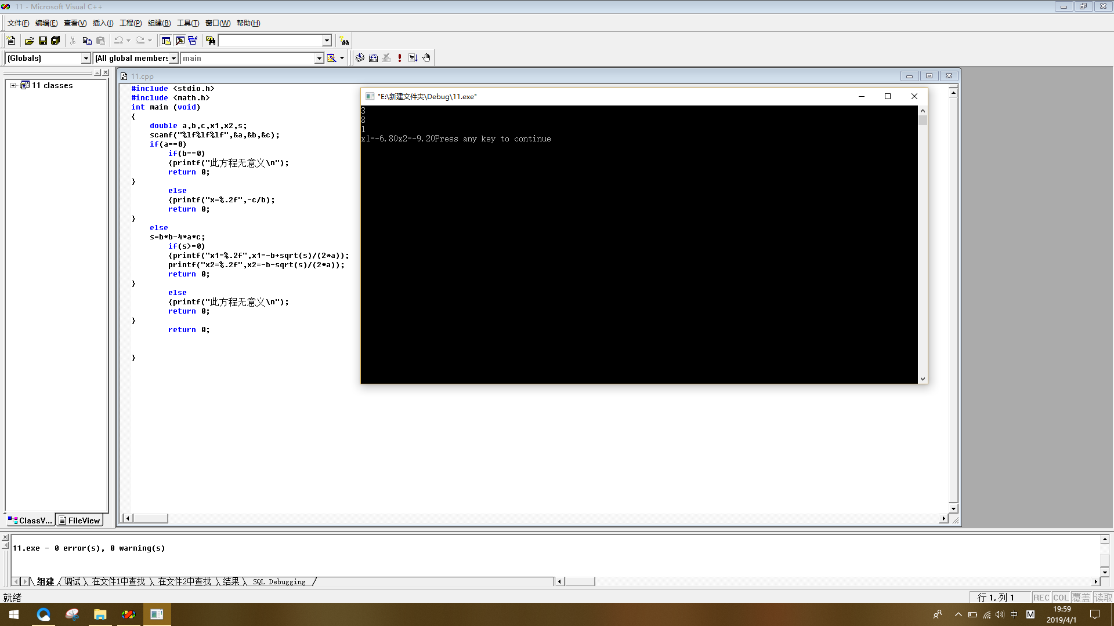Screen dimensions: 1114x626
Task: Click the Compile icon in build toolbar
Action: tap(360, 58)
